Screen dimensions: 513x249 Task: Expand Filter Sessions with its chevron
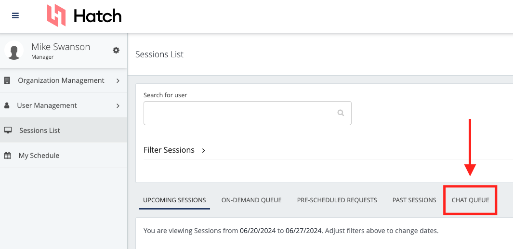click(x=203, y=151)
